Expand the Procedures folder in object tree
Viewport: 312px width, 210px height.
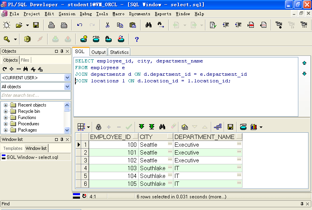point(6,124)
